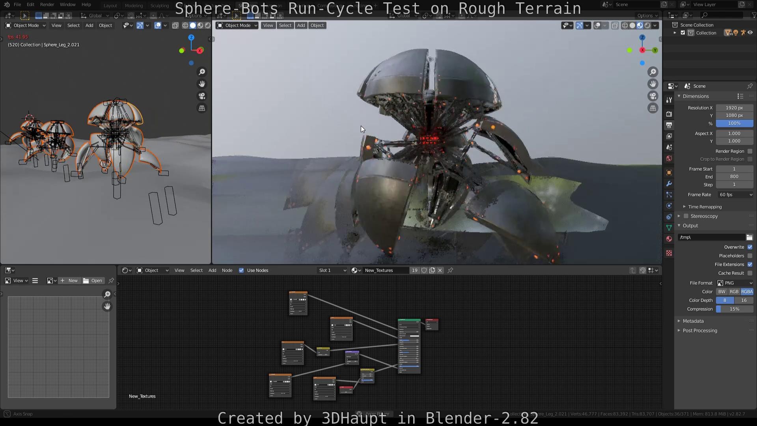Expand the Time Remapping section
757x426 pixels.
tap(705, 206)
